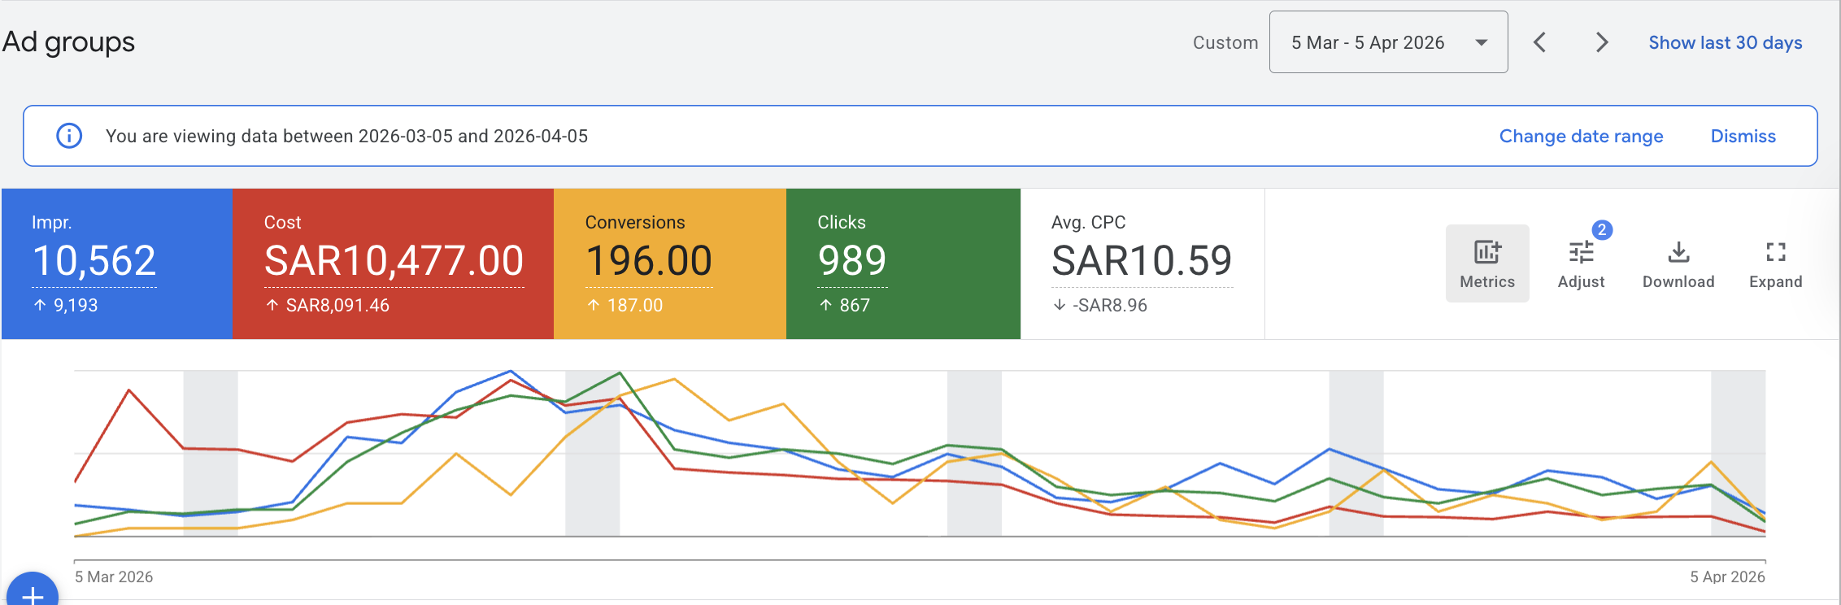Click the badge number 2 on Adjust
This screenshot has height=605, width=1841.
(x=1602, y=230)
